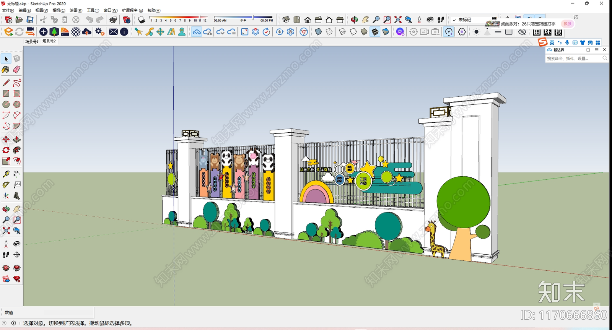The image size is (612, 330).
Task: Click the 模 button in toolbar
Action: click(558, 32)
